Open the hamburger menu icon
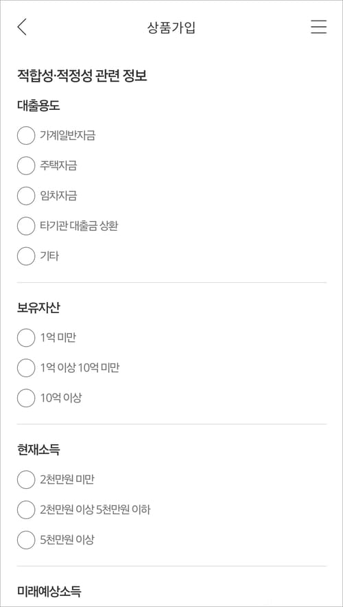Screen dimensions: 343x607 tap(318, 27)
